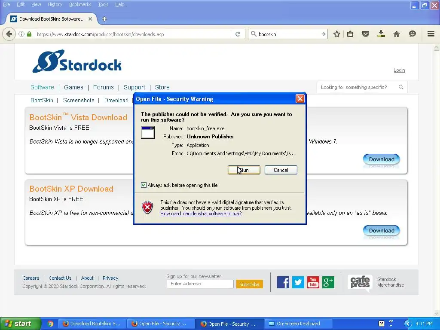
Task: Click the Careers footer link
Action: [31, 278]
